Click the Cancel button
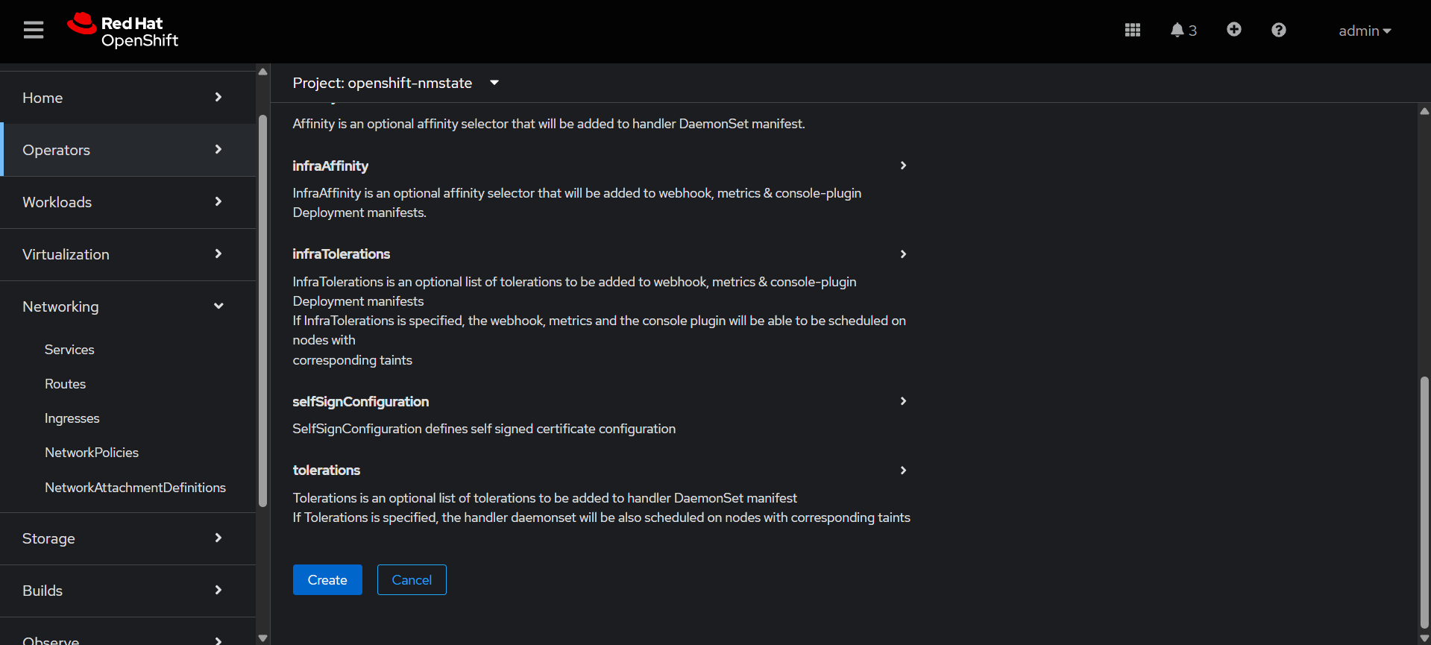 [x=412, y=580]
